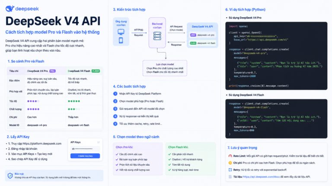The image size is (332, 186).
Task: Click the 6. Ví dụ tích hợp (Python) heading
Action: click(x=246, y=9)
